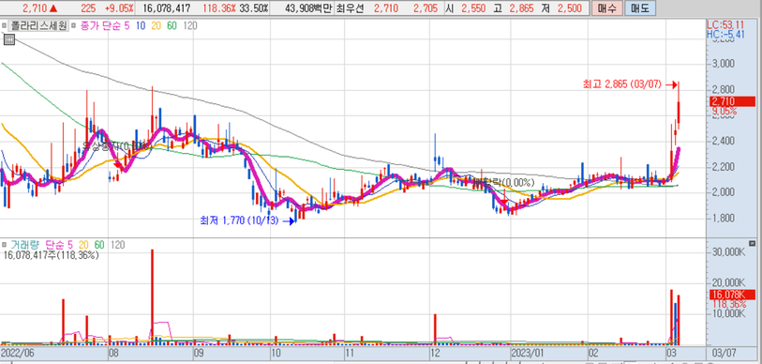This screenshot has width=762, height=364.
Task: Click the small square toggle beside 폴라리스세원
Action: pyautogui.click(x=4, y=25)
